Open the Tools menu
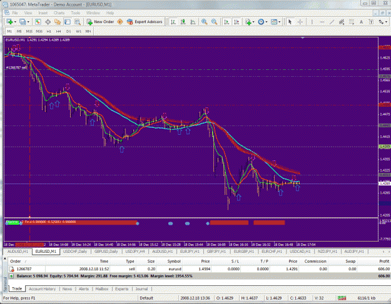This screenshot has width=391, height=304. coord(76,12)
